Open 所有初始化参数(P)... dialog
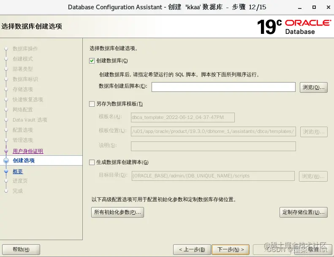 tap(117, 213)
